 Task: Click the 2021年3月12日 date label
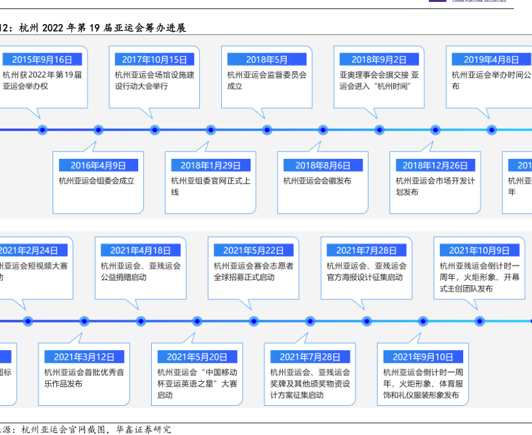coord(84,357)
